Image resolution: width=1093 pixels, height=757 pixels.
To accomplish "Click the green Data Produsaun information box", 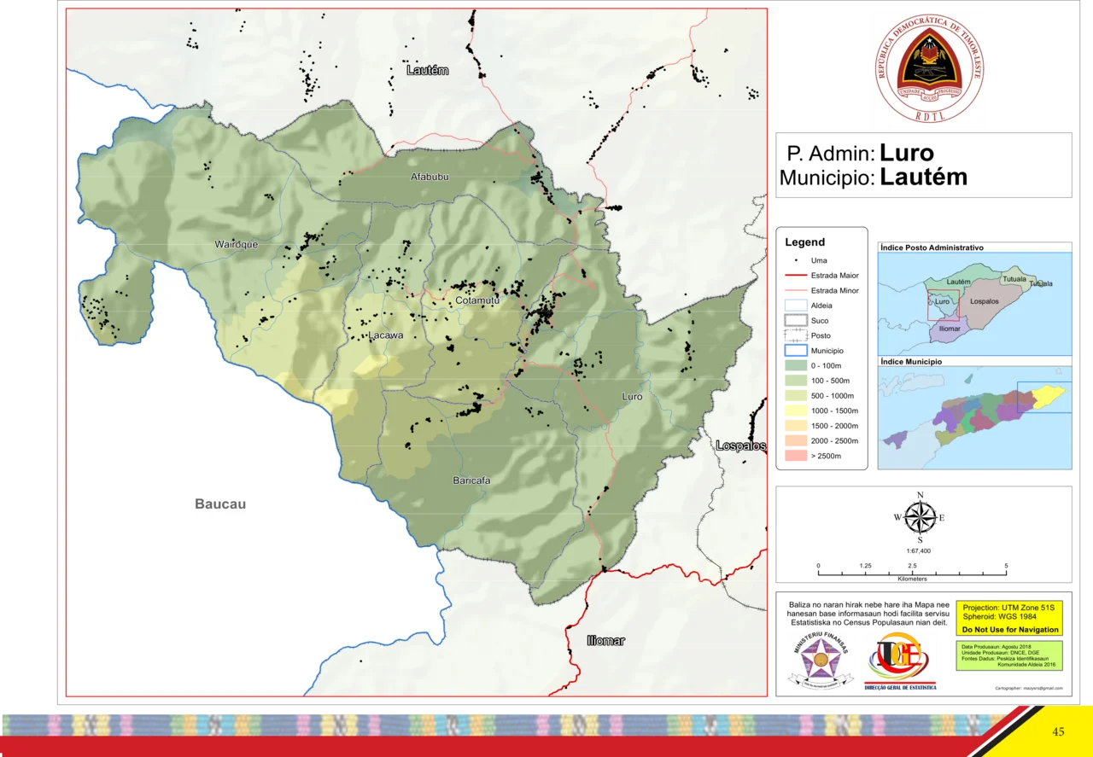I will 1008,655.
